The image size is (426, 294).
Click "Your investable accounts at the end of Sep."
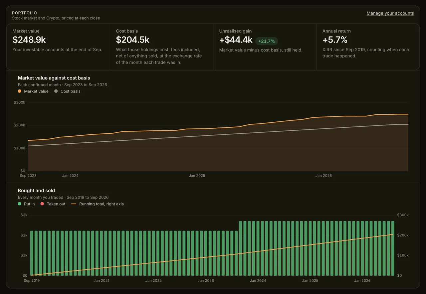[57, 50]
